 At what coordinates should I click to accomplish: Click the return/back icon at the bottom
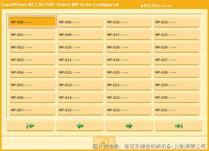(104, 143)
